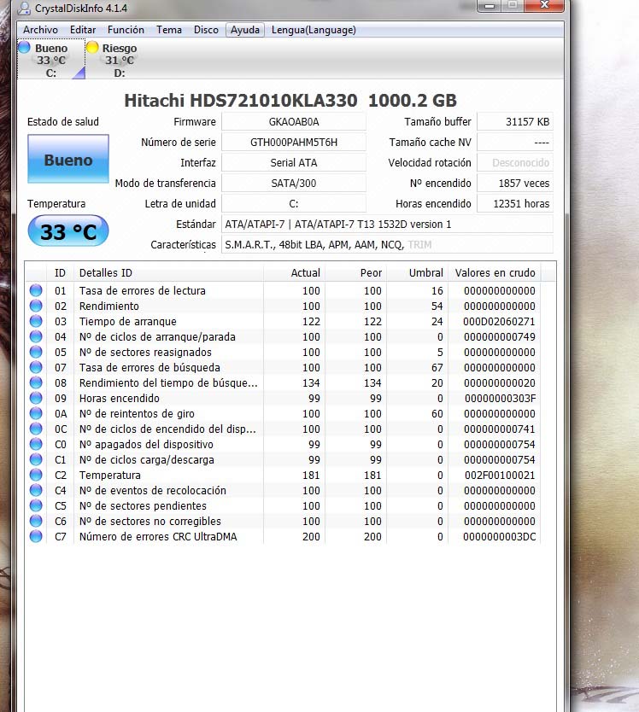
Task: Select the row Nº de reintentos de giro
Action: pos(284,413)
